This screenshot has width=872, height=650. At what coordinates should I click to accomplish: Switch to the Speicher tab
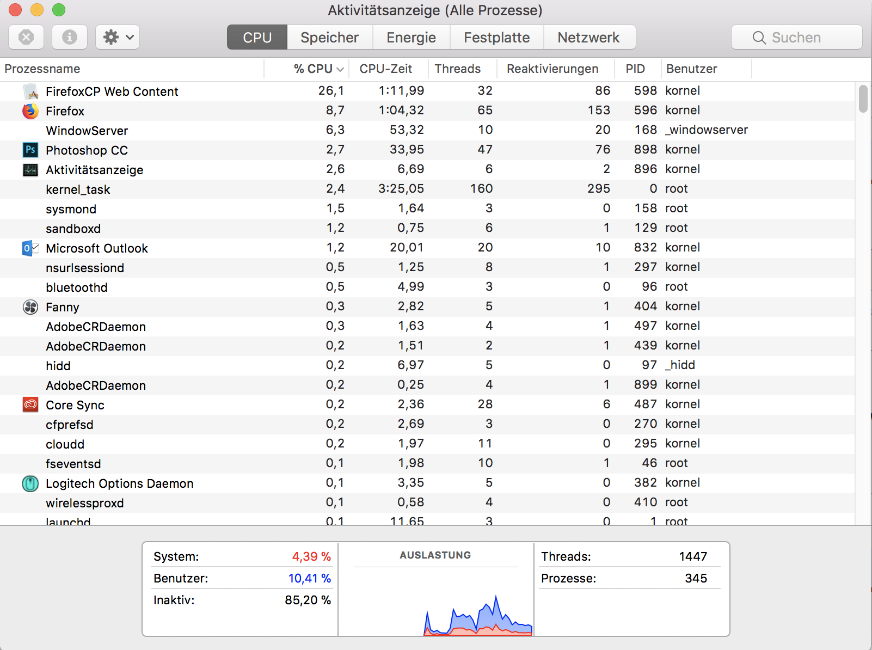(330, 38)
